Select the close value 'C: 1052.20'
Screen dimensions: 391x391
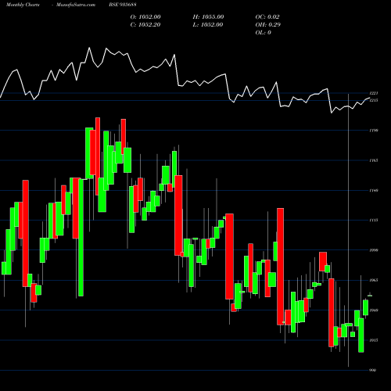point(145,24)
